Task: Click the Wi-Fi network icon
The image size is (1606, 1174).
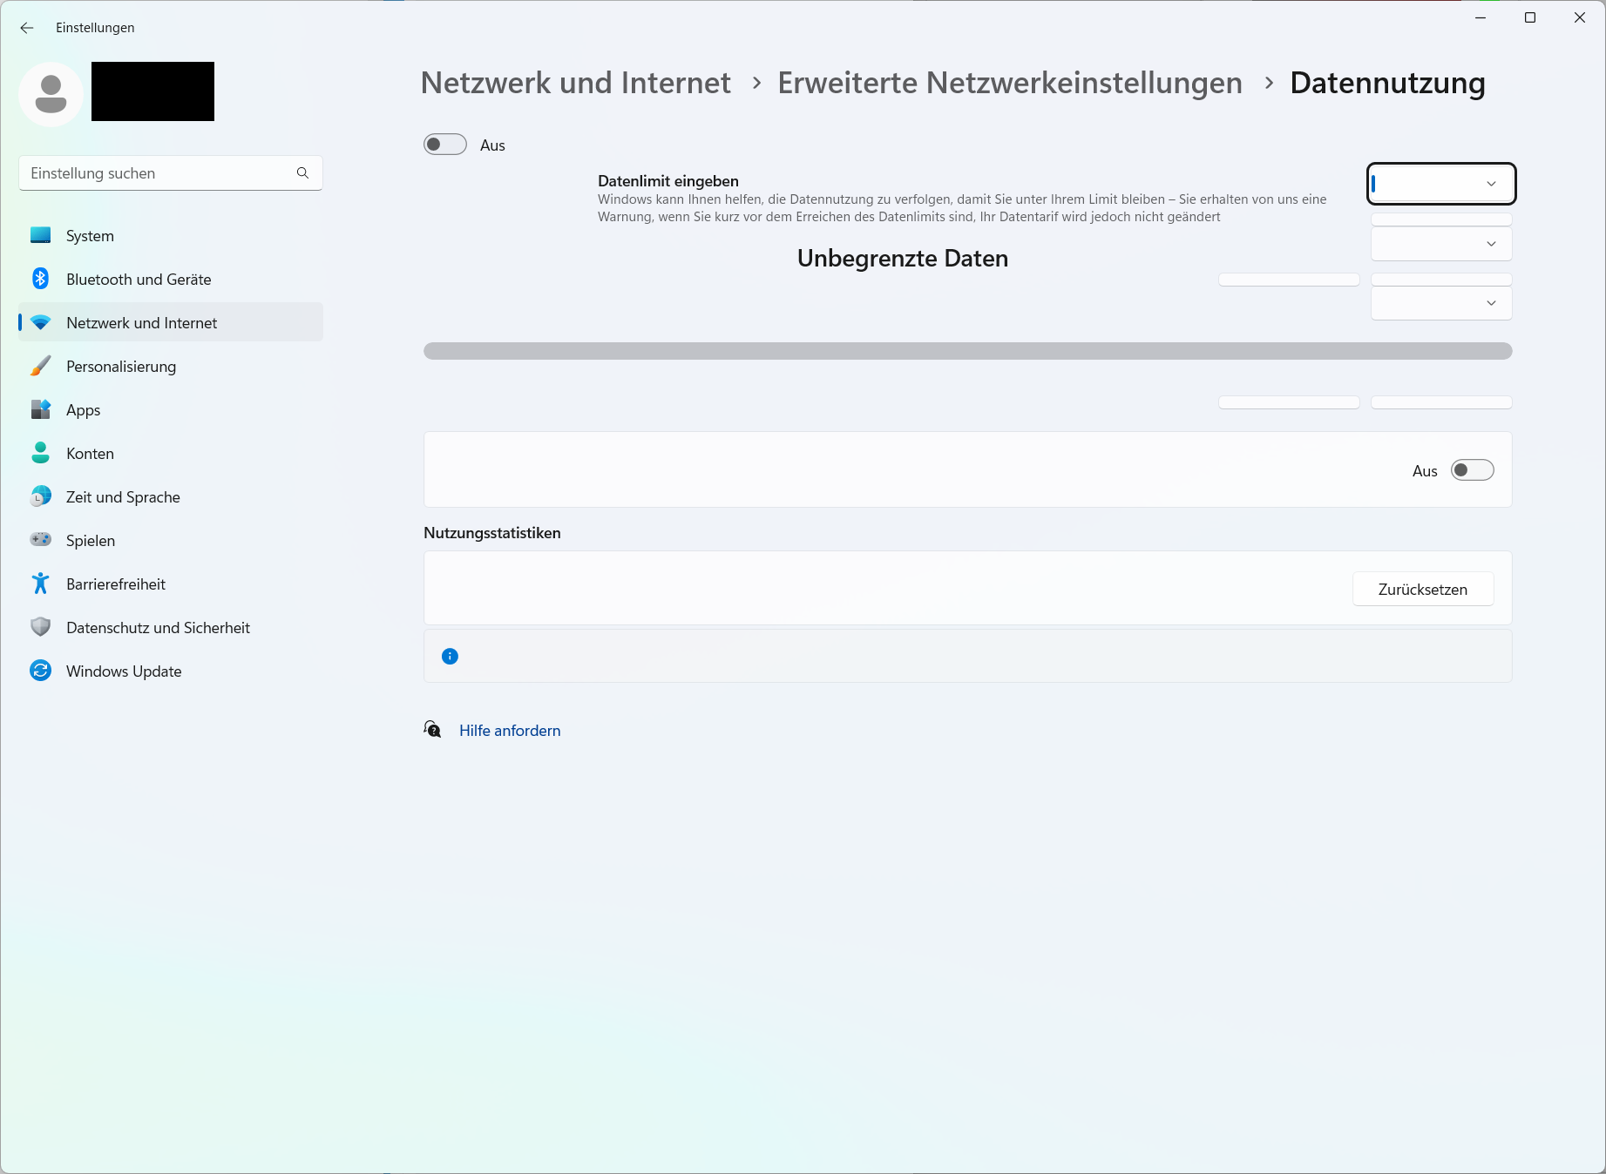Action: [x=40, y=323]
